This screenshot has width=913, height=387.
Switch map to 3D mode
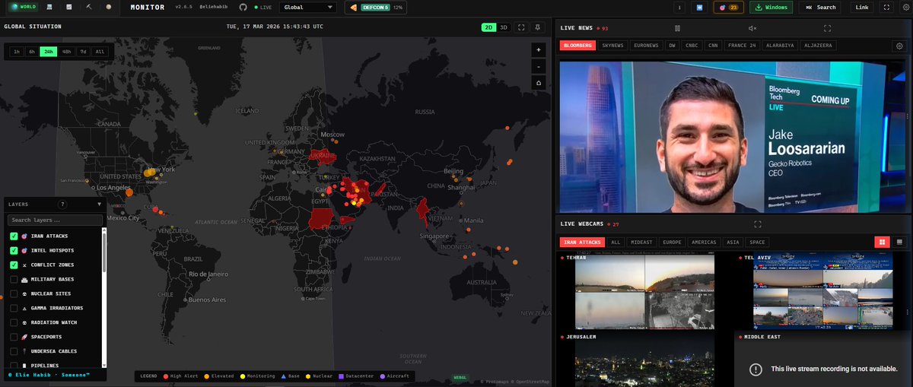pos(503,27)
